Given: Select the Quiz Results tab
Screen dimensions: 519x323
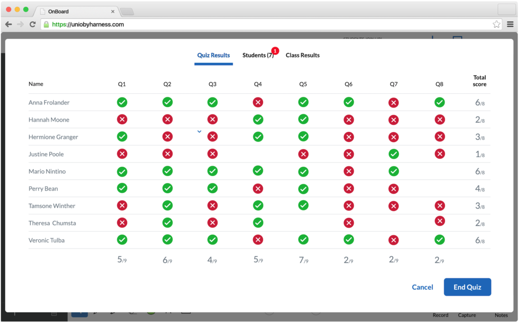Looking at the screenshot, I should (213, 55).
